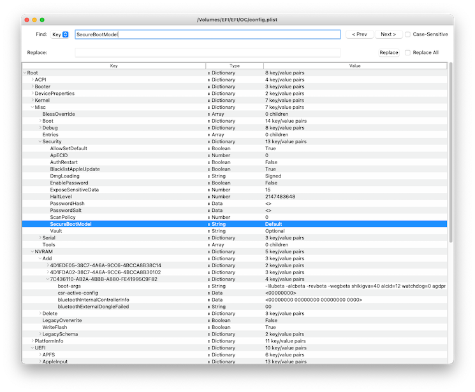
Task: Select the csr-active-config value <00000000>
Action: coord(281,293)
